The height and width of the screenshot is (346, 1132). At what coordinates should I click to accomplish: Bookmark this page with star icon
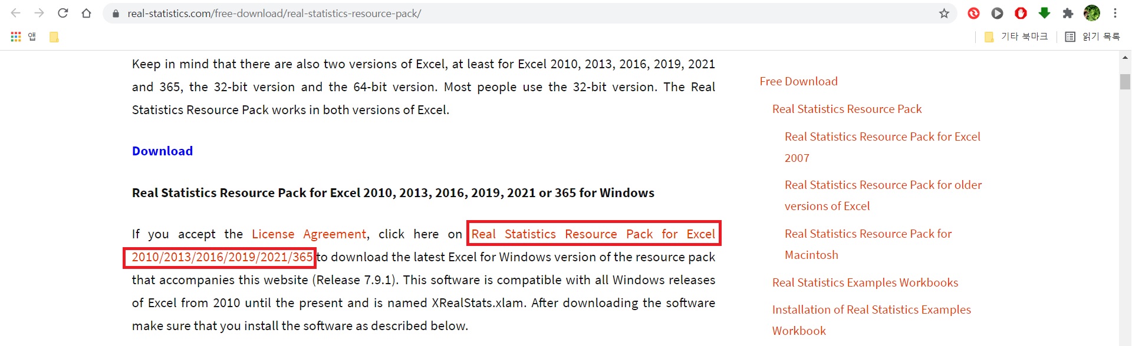(x=944, y=13)
